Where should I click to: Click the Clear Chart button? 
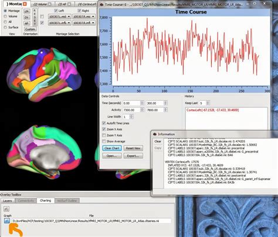[x=112, y=148]
